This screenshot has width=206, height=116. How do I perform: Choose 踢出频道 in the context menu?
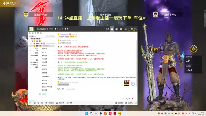[x=44, y=90]
